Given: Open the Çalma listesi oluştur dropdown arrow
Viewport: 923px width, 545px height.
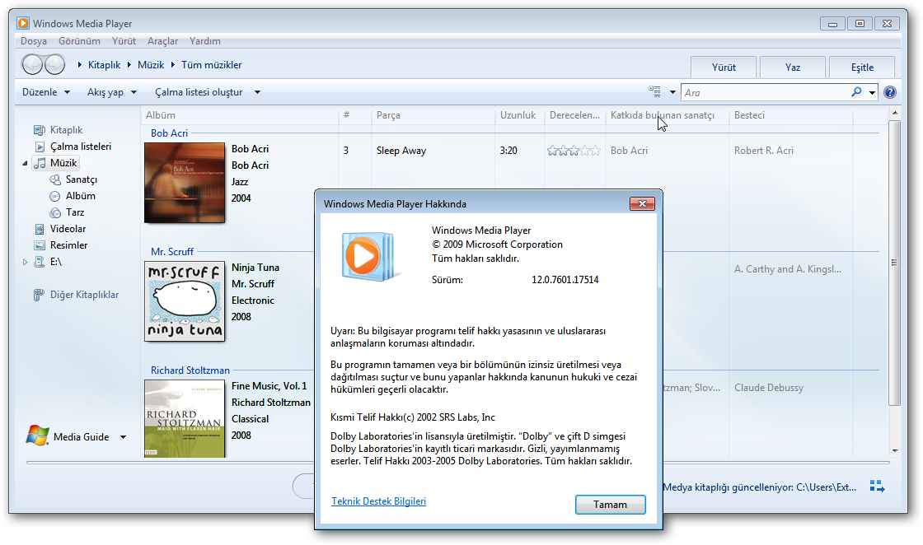Looking at the screenshot, I should [x=257, y=92].
